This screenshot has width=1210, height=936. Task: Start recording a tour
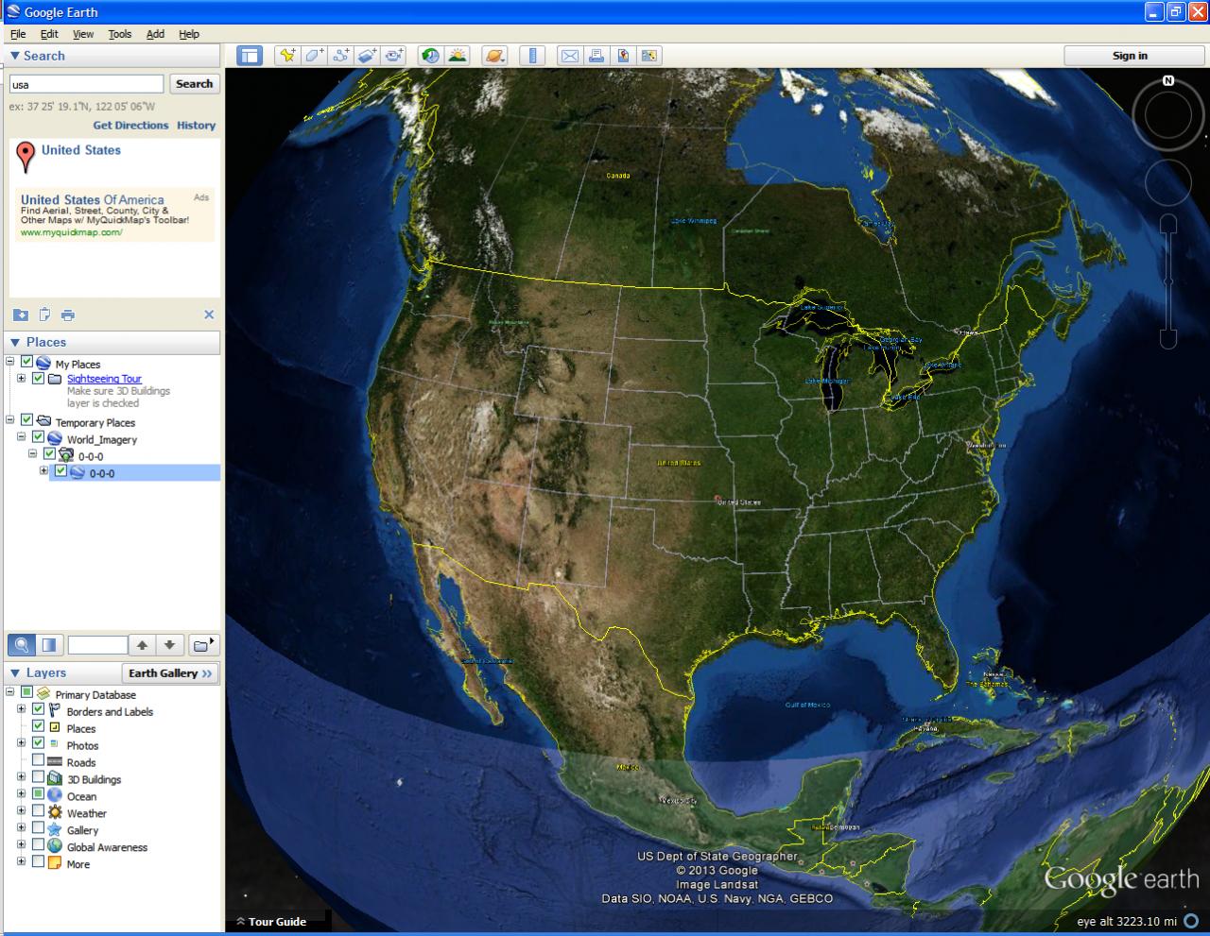396,55
